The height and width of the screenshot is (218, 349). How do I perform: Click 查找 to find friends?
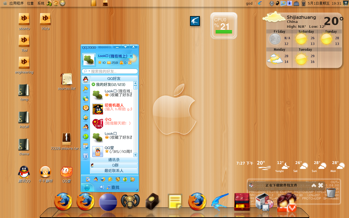(x=113, y=187)
